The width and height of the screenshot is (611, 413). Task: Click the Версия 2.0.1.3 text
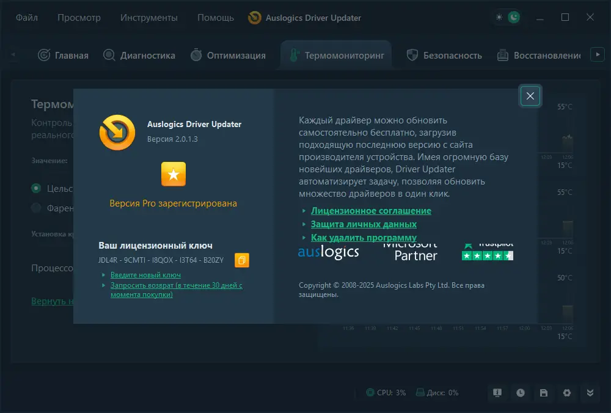(172, 139)
